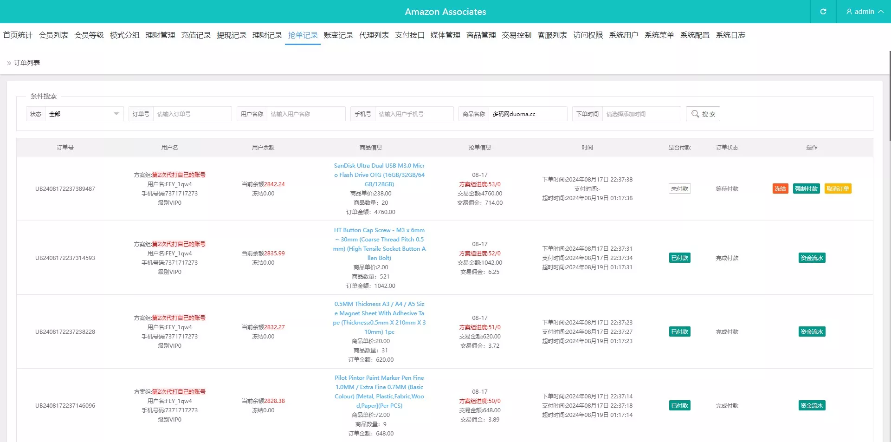Click the 用户名称 username input field
Image resolution: width=891 pixels, height=442 pixels.
[x=305, y=114]
